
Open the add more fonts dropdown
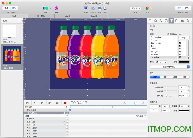170,67
